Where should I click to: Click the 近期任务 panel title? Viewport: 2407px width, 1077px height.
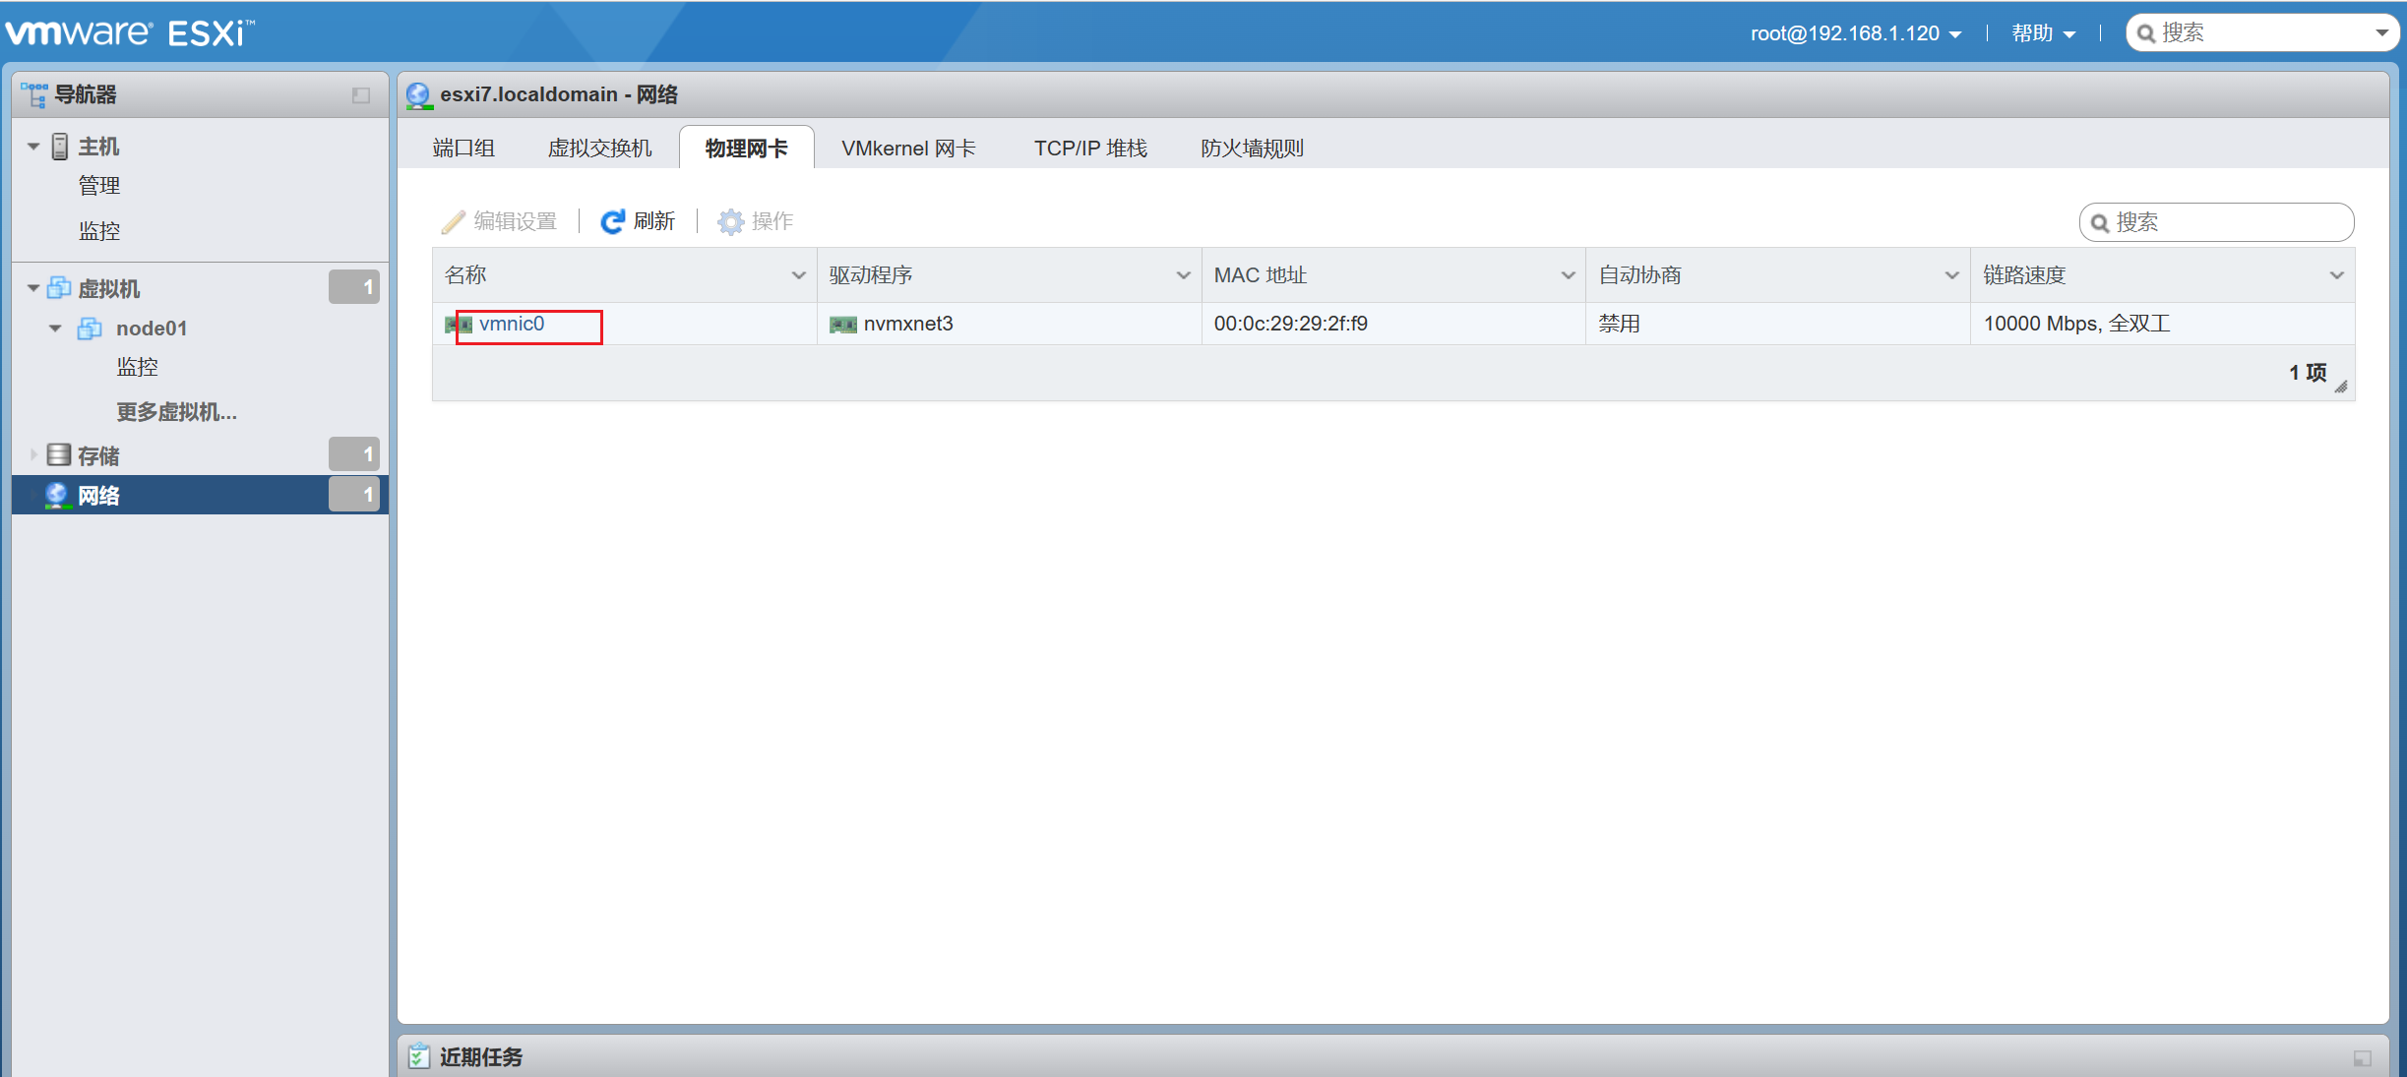(x=480, y=1057)
